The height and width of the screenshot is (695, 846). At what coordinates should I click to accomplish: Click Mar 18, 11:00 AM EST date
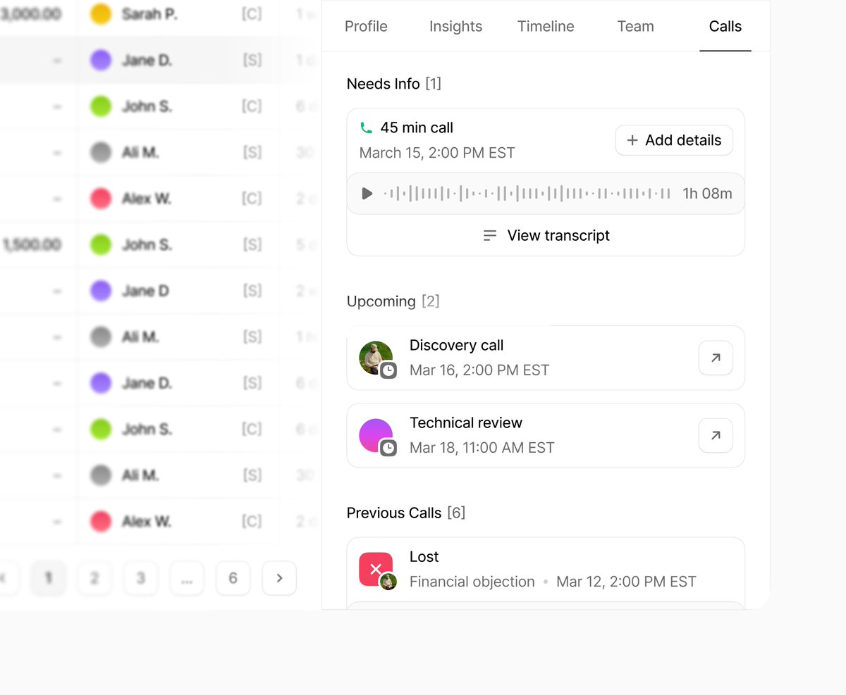point(482,448)
